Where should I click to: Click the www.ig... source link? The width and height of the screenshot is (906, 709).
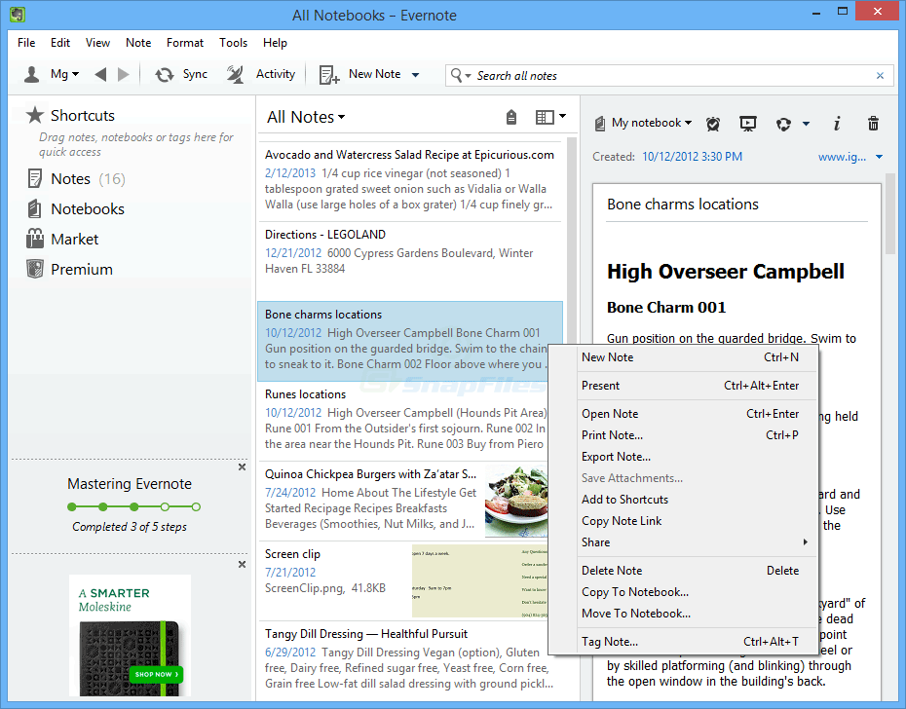[x=842, y=157]
